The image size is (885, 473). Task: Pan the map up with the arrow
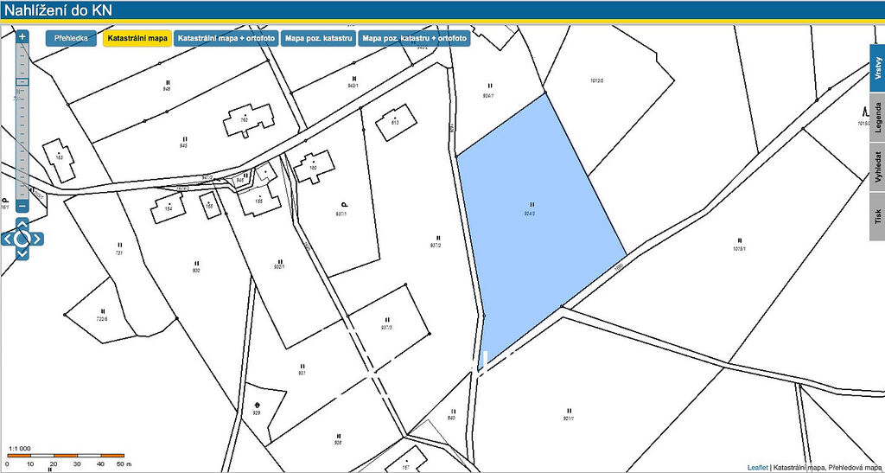[22, 224]
